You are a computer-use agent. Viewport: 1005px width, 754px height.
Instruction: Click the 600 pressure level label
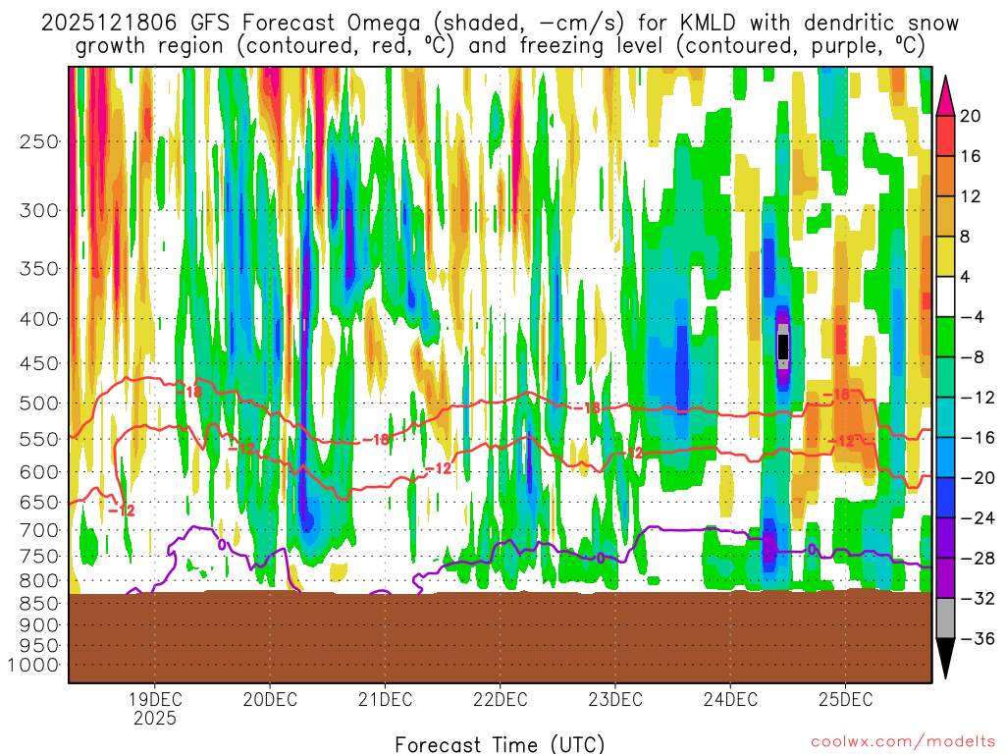click(x=39, y=472)
